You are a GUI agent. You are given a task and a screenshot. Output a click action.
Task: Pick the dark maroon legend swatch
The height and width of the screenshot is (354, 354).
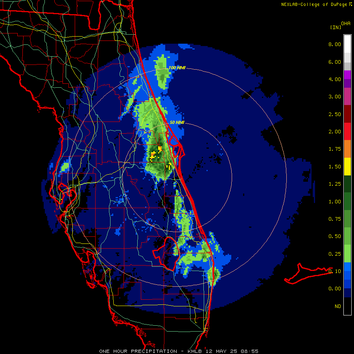tap(347, 114)
